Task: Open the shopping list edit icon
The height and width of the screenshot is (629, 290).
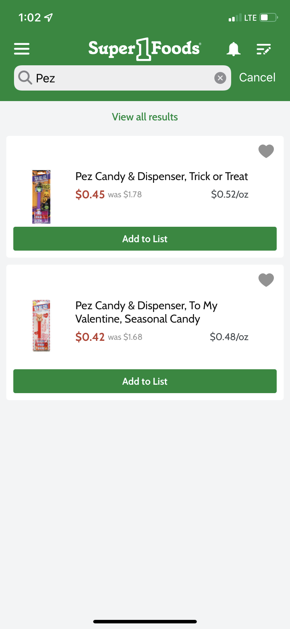Action: click(x=264, y=49)
